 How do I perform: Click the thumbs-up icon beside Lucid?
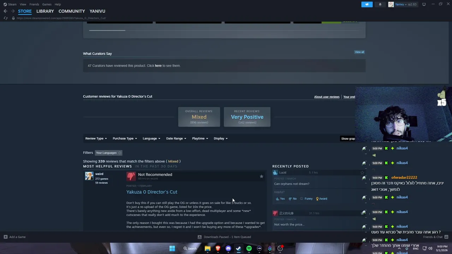tap(275, 173)
